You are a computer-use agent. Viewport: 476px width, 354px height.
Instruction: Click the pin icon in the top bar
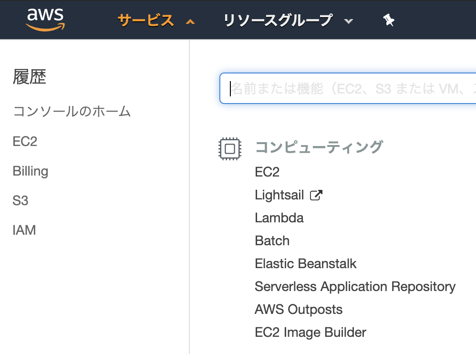(389, 20)
